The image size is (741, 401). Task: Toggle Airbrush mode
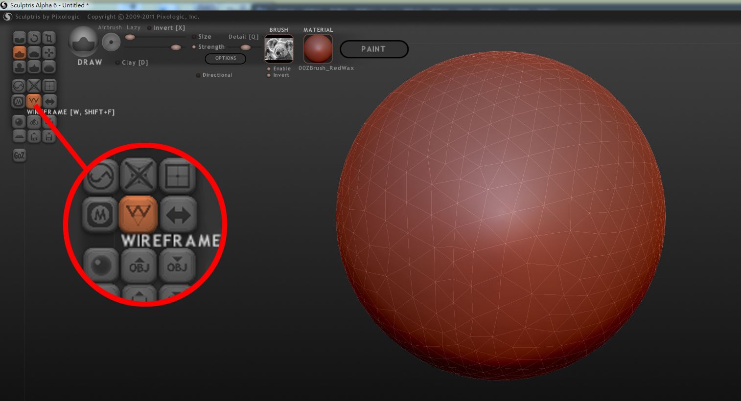110,28
